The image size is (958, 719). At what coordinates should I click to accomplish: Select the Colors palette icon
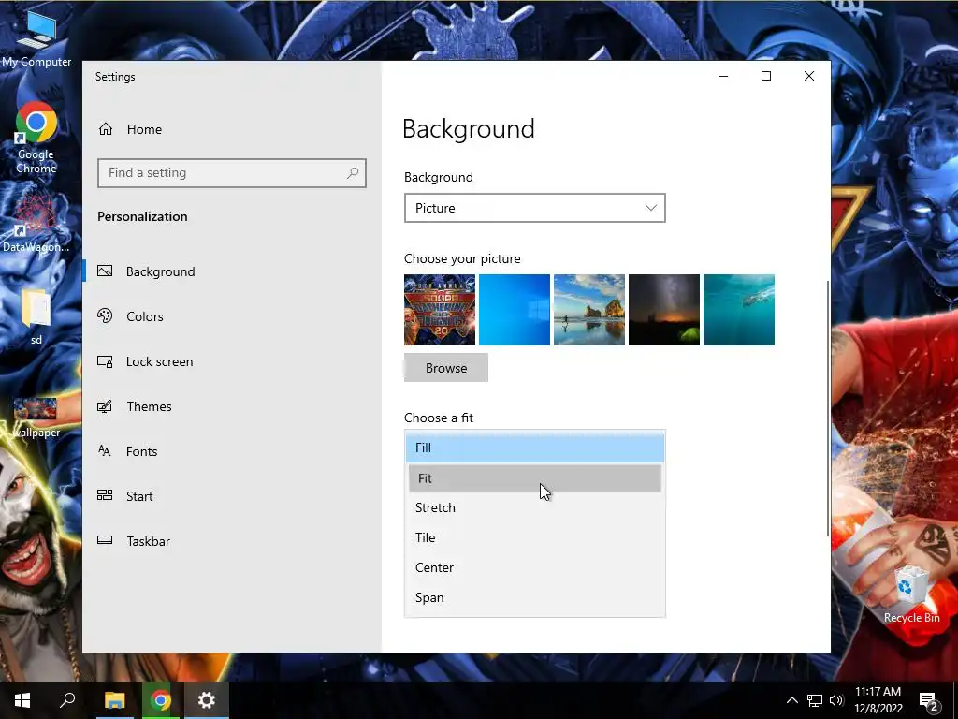pos(105,316)
